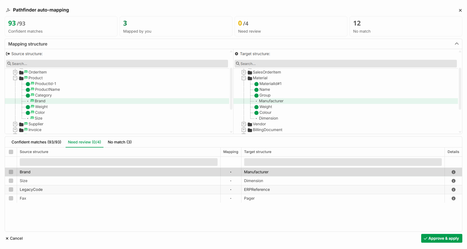Tick the checkbox for LegacyCode row
This screenshot has height=249, width=467.
pos(11,189)
